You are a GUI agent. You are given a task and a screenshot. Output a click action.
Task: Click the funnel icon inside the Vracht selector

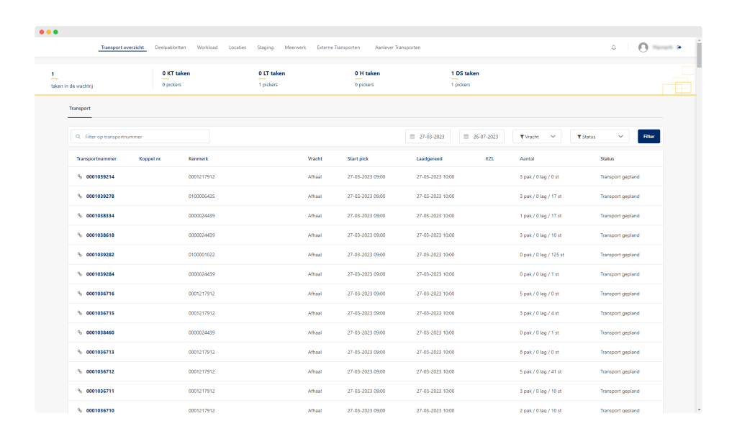[x=521, y=136]
